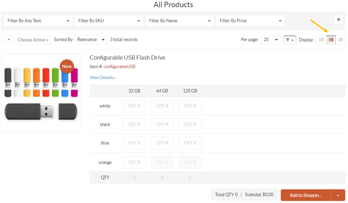This screenshot has height=203, width=348.
Task: Open arrow beside Add to Shopping button
Action: click(x=338, y=195)
